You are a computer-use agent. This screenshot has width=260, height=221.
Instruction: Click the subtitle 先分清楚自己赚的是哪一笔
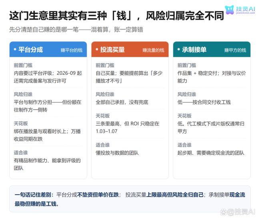[44, 30]
